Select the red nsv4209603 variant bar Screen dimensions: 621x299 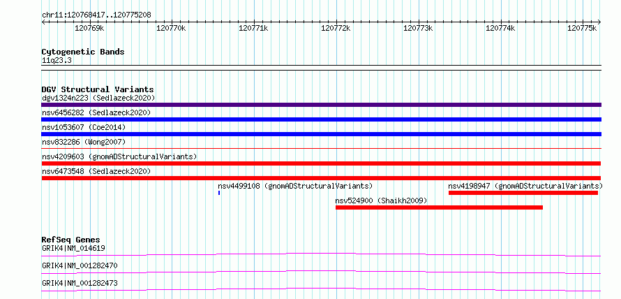tap(321, 163)
